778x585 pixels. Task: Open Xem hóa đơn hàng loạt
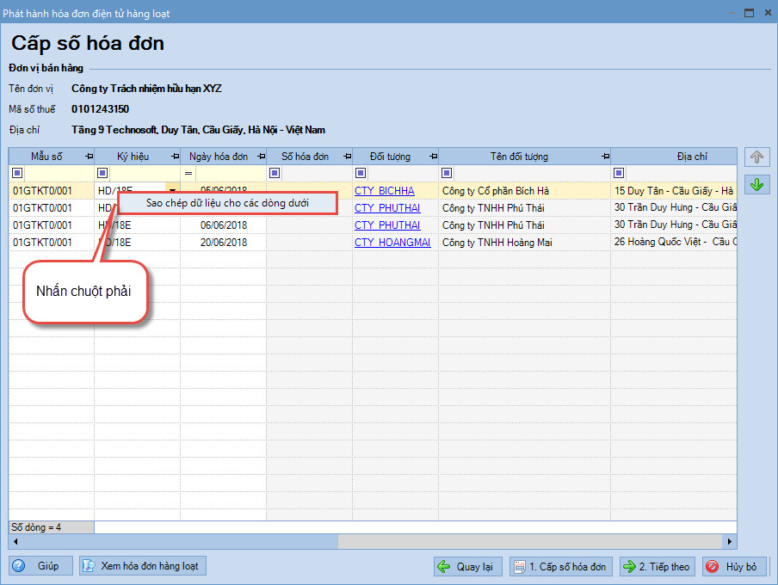tap(143, 565)
